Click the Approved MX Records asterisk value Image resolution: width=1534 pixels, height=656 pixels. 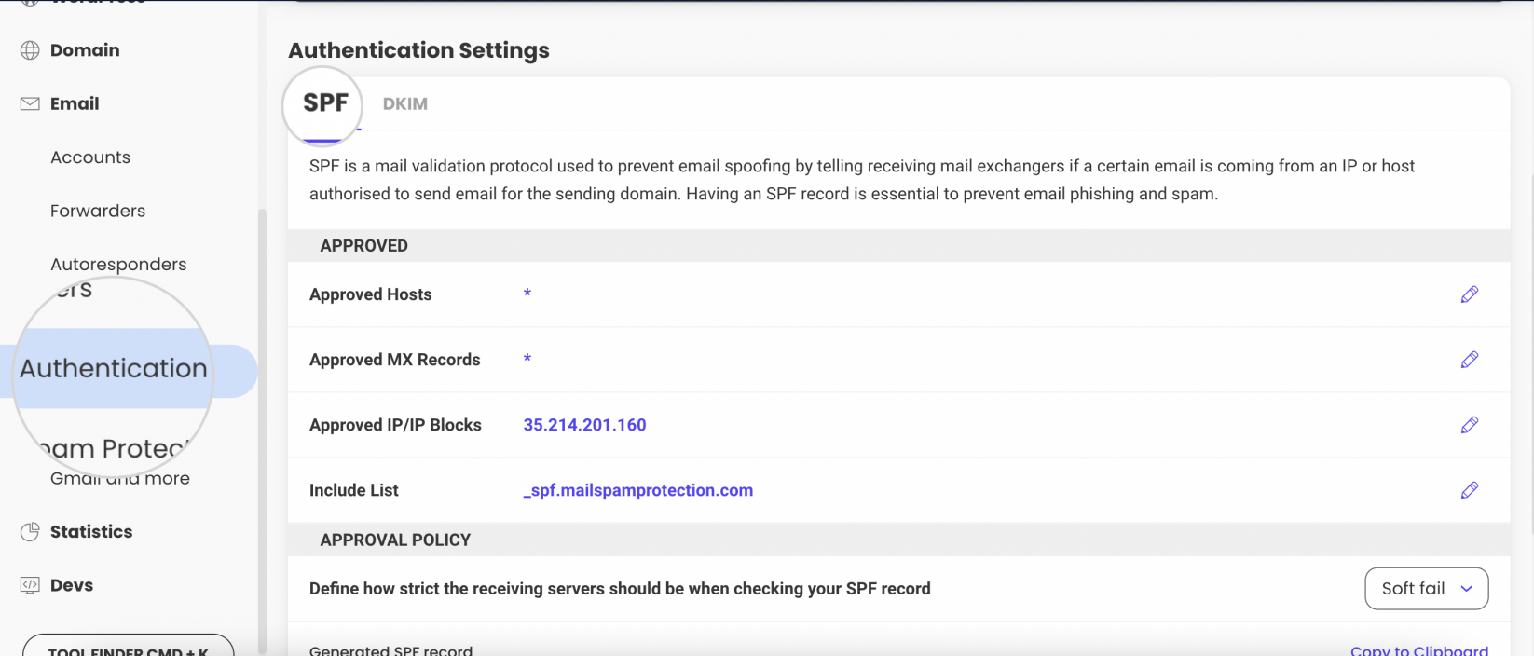527,360
